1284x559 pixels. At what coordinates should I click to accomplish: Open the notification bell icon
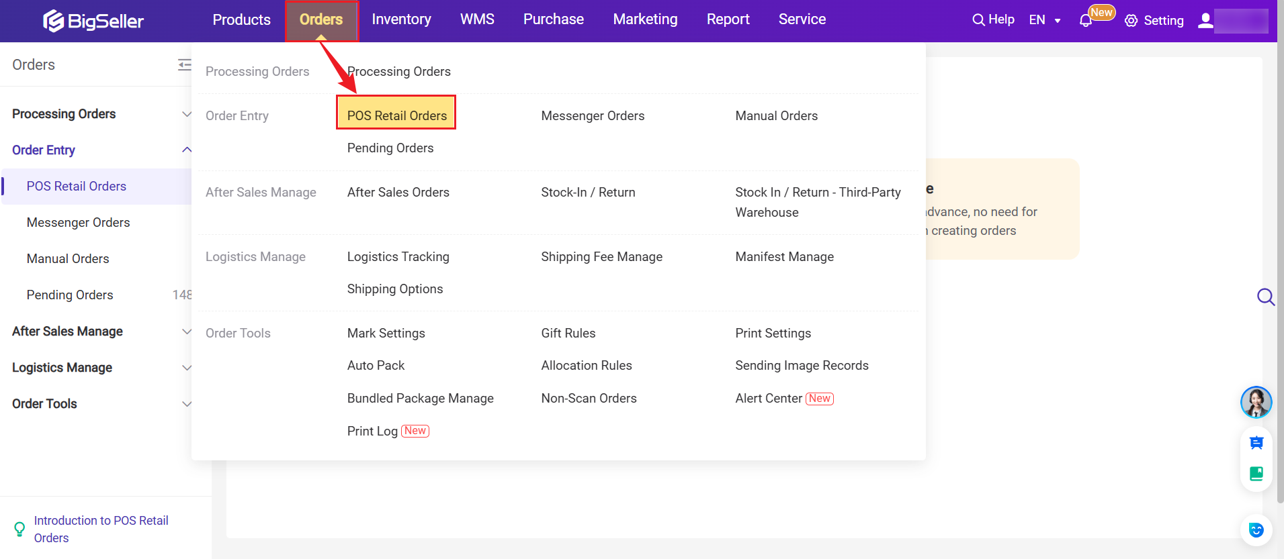1085,21
